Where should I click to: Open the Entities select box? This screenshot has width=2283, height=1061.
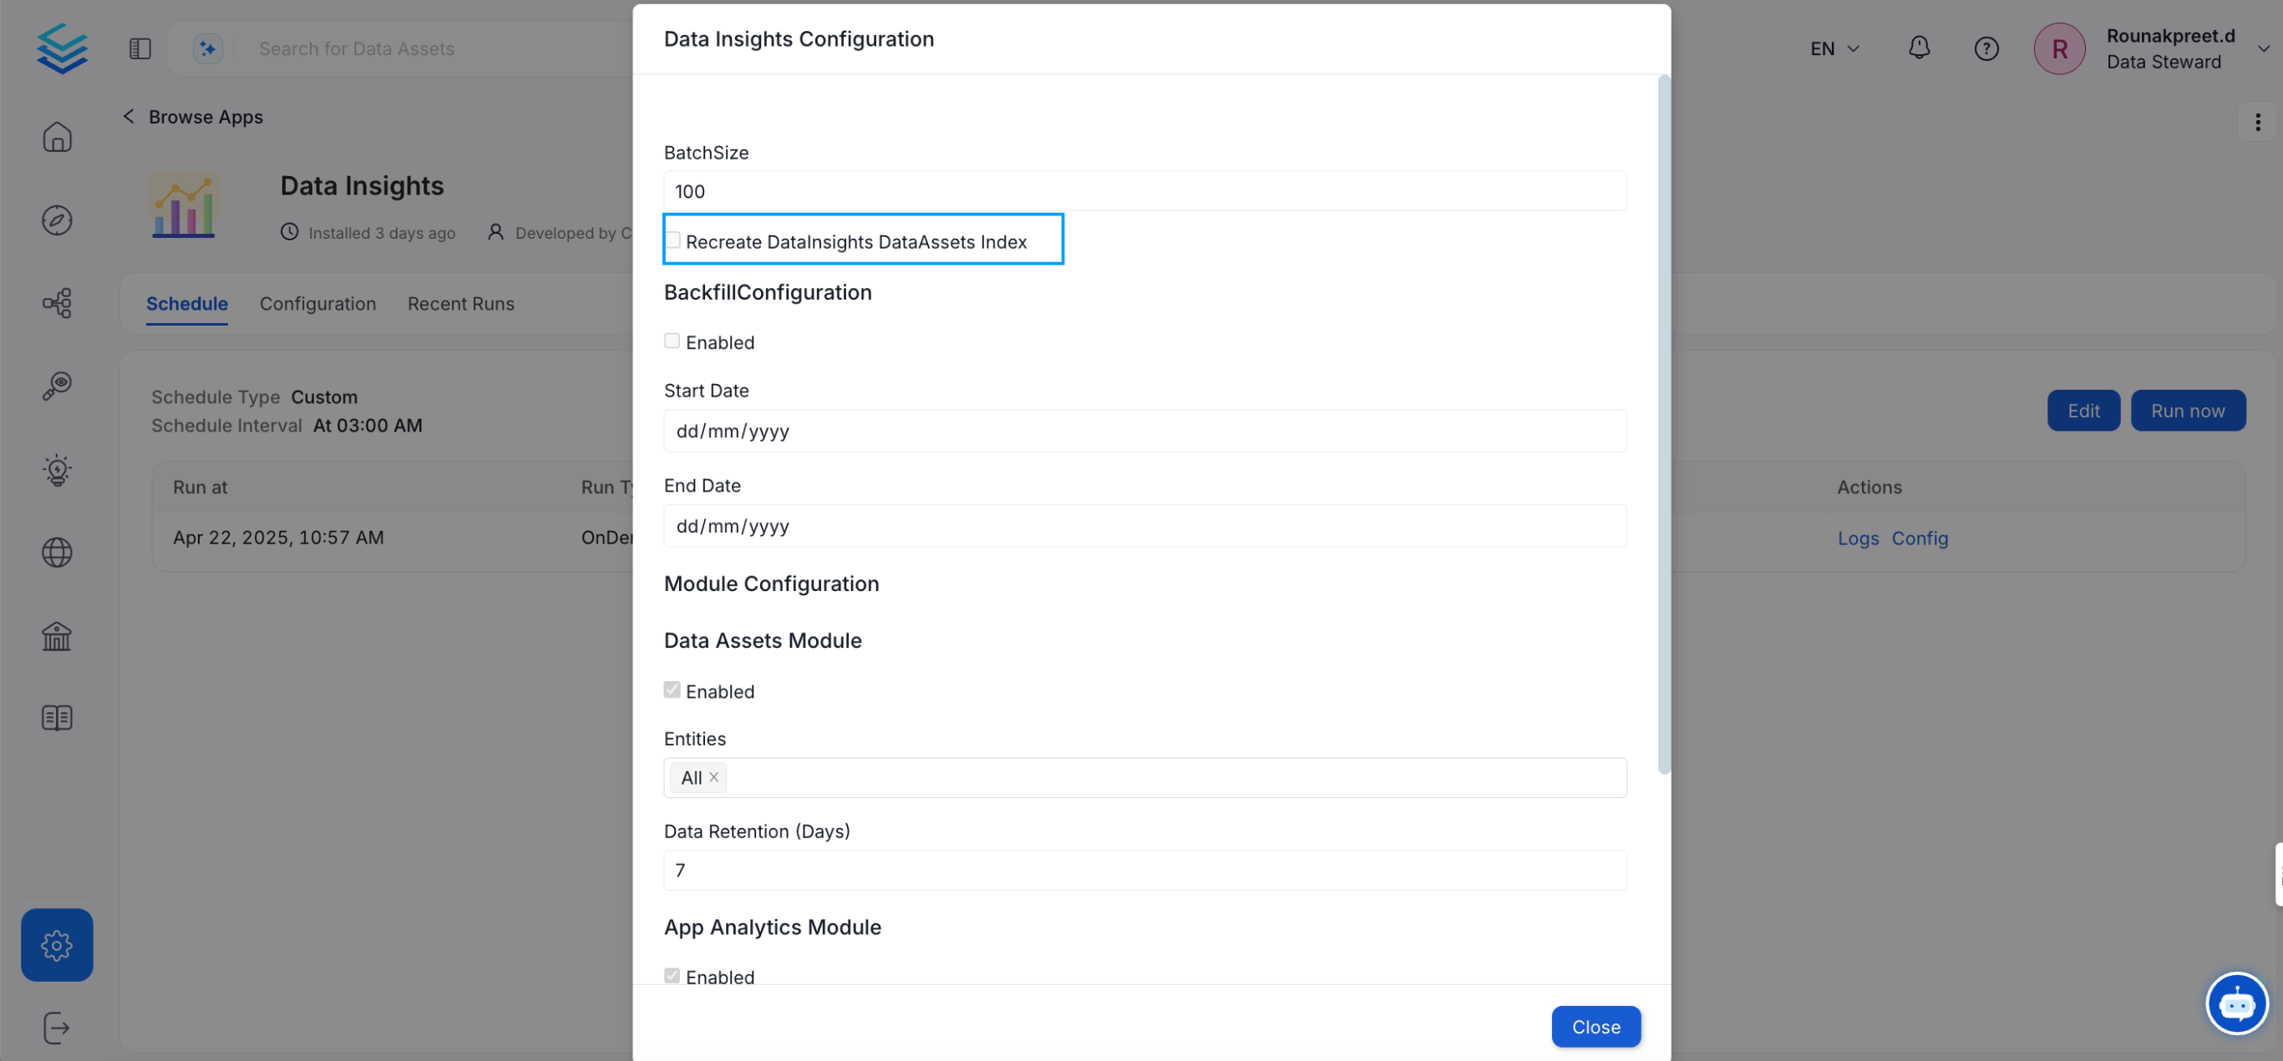click(1144, 776)
